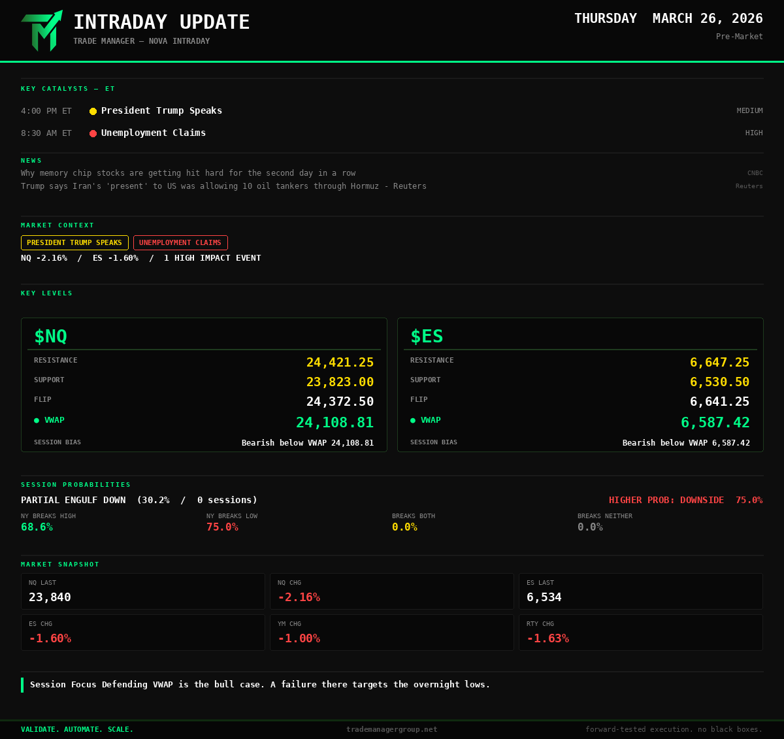Click the $ES card title
784x739 pixels.
[427, 337]
